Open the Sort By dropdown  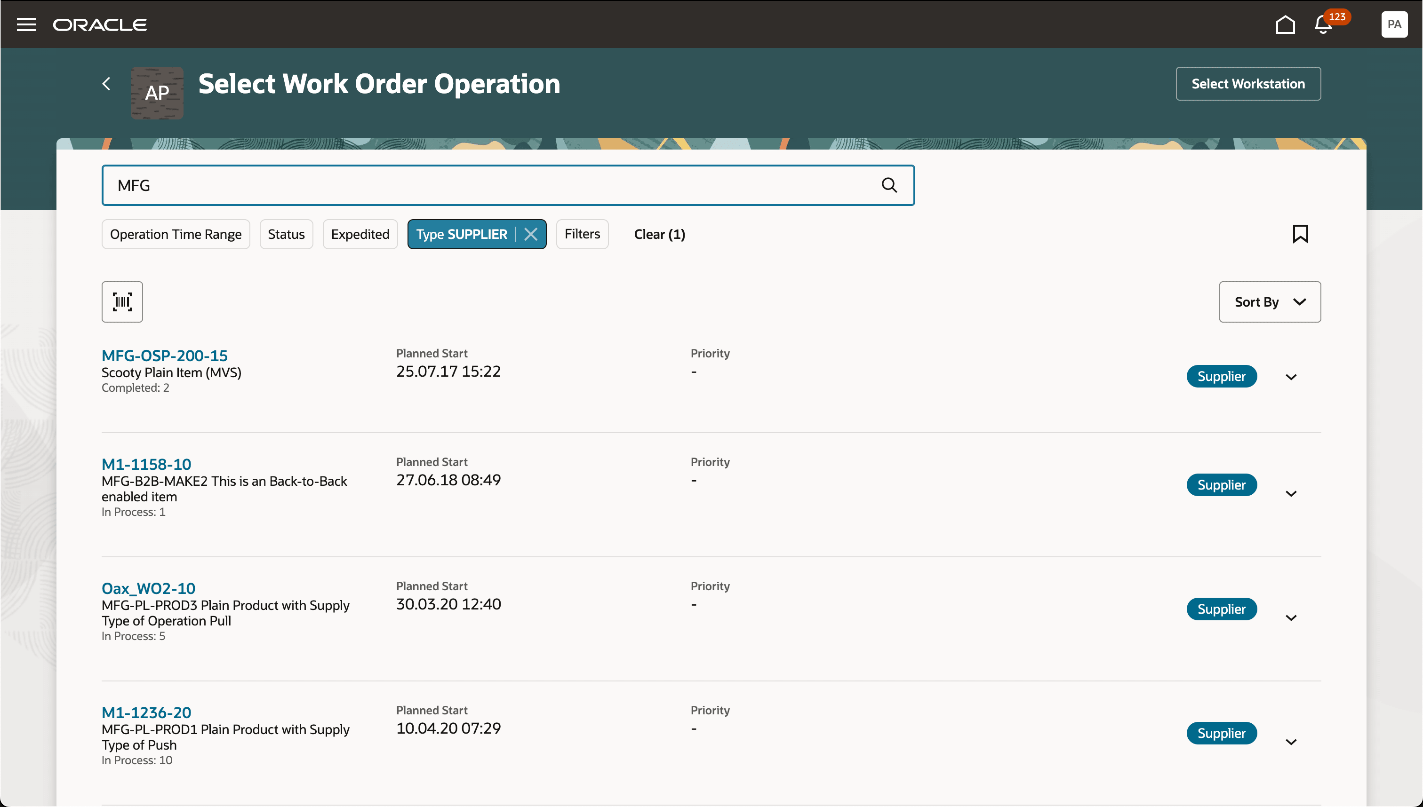[x=1270, y=301]
